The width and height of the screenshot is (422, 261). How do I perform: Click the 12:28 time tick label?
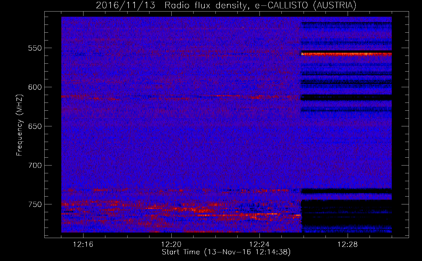pyautogui.click(x=348, y=245)
